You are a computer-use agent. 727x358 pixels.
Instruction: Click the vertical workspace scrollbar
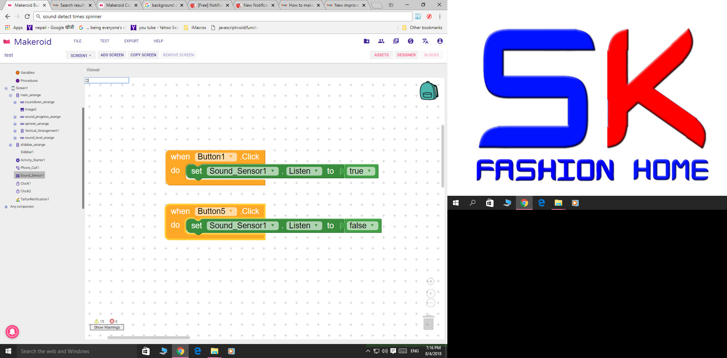442,156
